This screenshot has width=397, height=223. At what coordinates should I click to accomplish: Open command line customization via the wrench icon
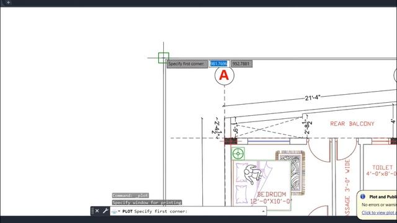click(x=105, y=211)
